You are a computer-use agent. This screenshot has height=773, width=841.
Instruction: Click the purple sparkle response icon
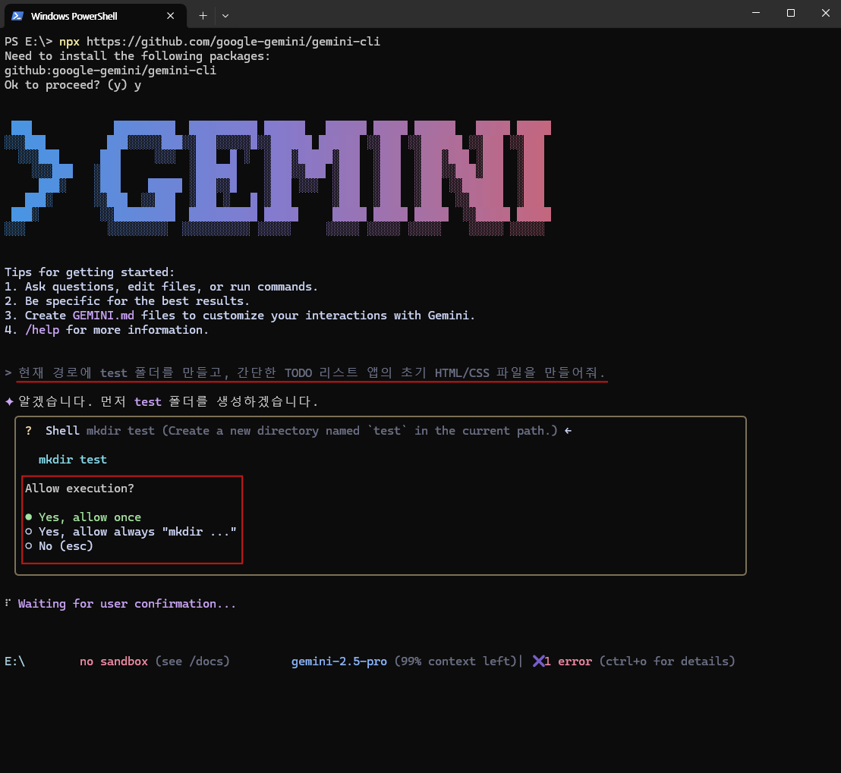coord(9,401)
